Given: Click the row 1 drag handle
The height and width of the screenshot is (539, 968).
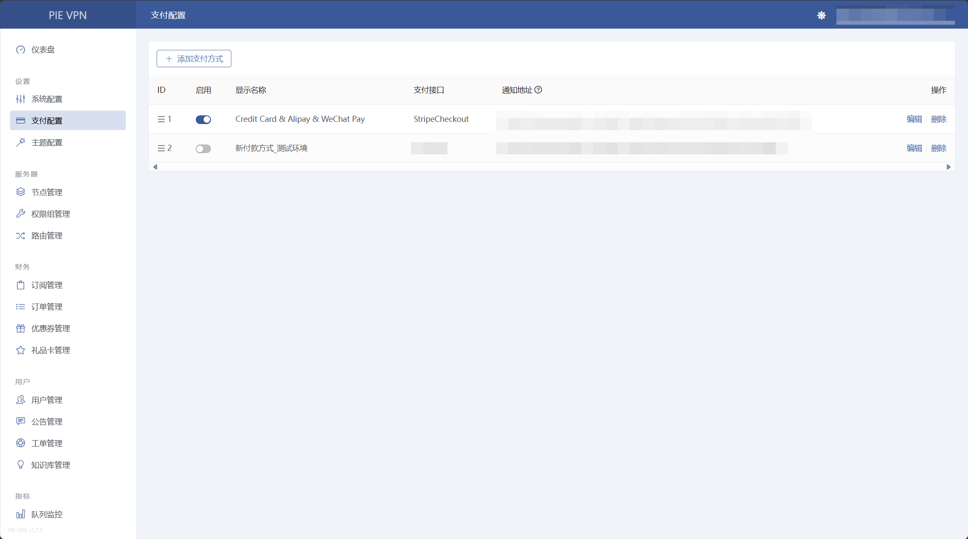Looking at the screenshot, I should click(x=161, y=119).
